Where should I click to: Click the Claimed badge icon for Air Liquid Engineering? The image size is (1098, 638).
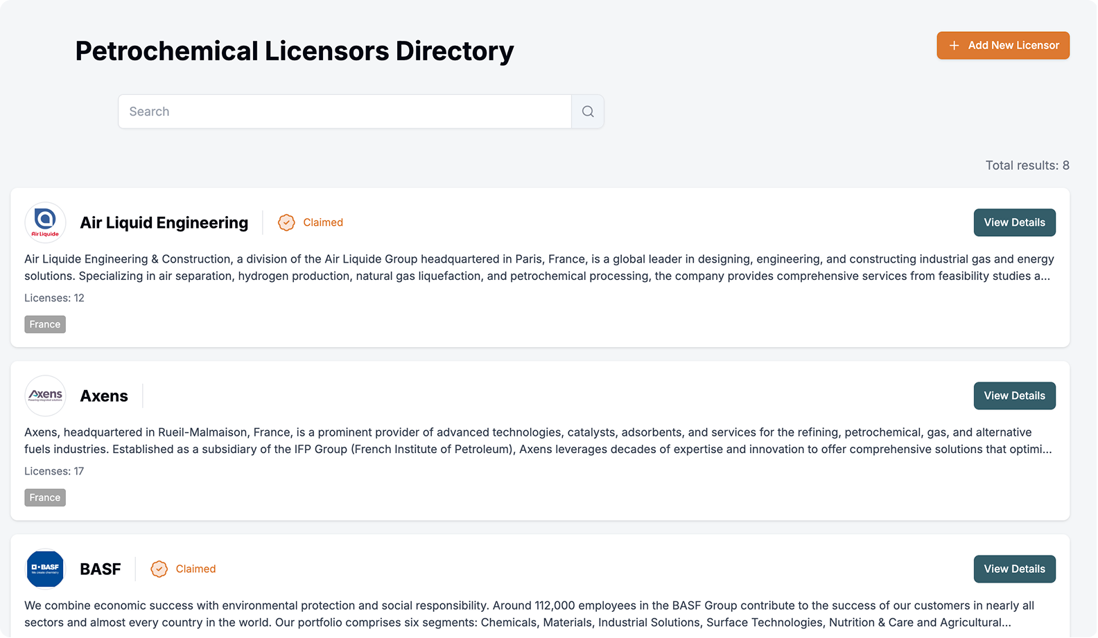click(x=286, y=222)
